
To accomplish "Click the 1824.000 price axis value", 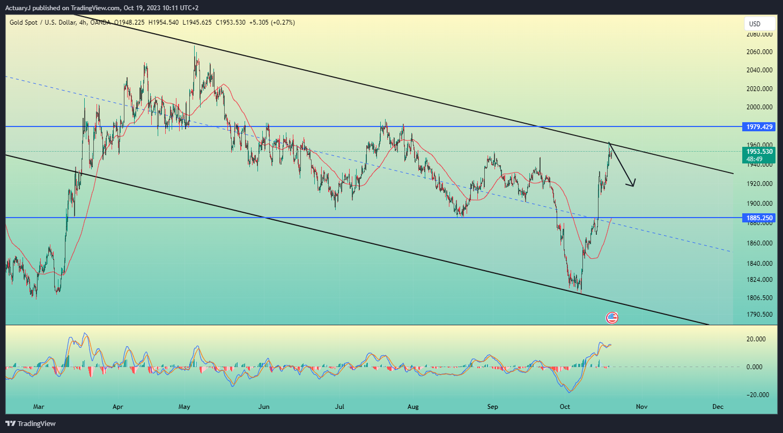I will pyautogui.click(x=759, y=280).
